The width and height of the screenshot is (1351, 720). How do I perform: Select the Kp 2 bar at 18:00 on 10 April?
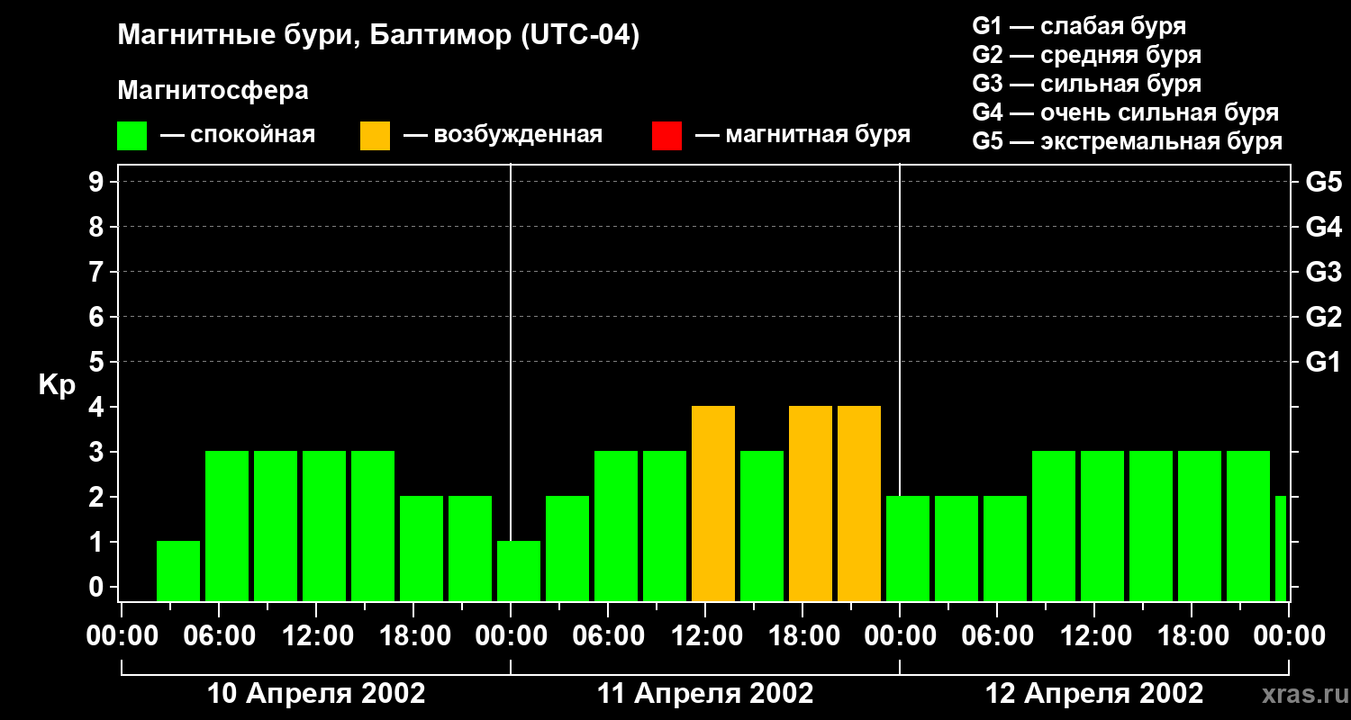(422, 549)
